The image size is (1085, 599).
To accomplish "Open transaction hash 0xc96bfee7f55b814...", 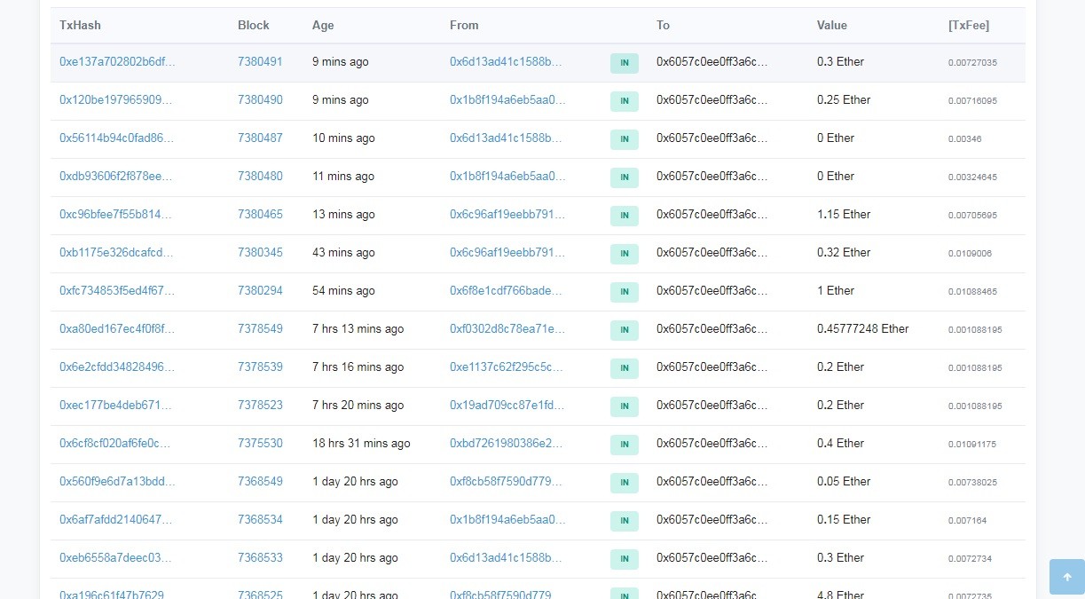I will (x=116, y=215).
